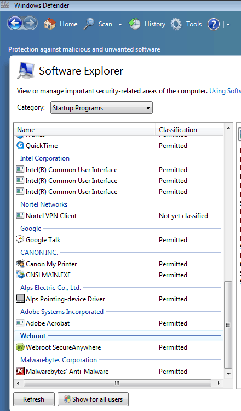Click the Refresh button
This screenshot has width=241, height=411.
tap(34, 399)
